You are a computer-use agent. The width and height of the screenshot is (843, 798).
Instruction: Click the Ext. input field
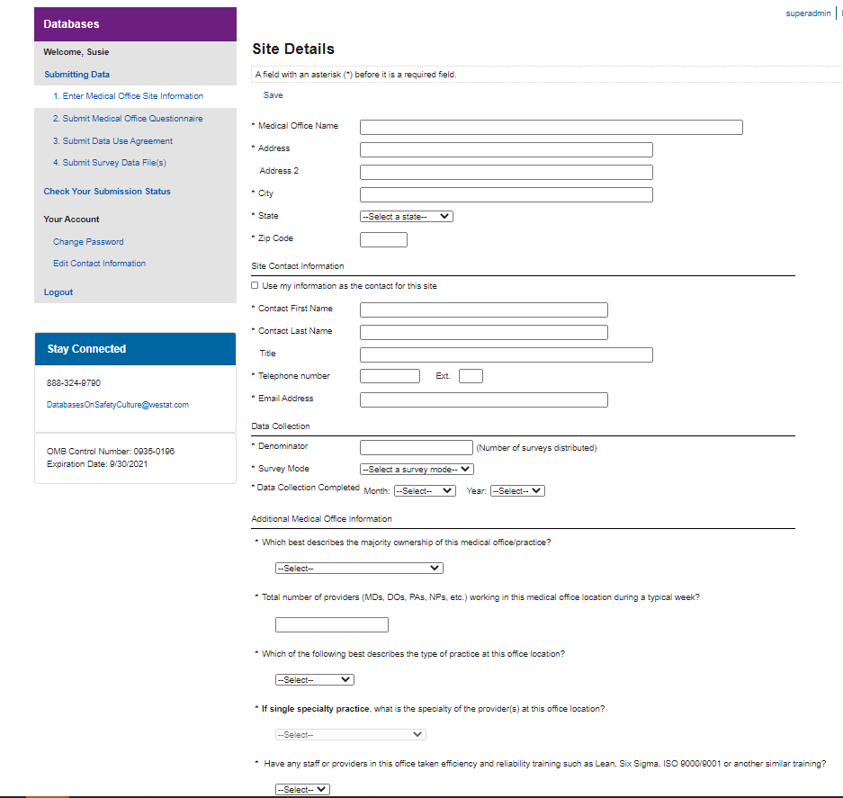(x=471, y=376)
